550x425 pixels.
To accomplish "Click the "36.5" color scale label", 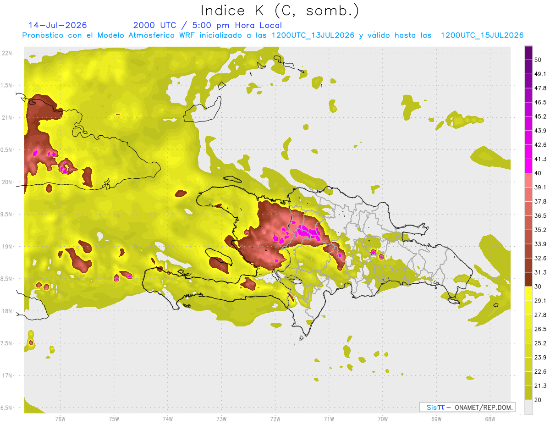I will pyautogui.click(x=540, y=216).
